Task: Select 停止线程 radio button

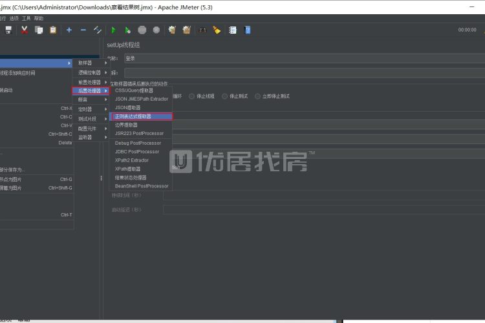Action: click(x=192, y=96)
